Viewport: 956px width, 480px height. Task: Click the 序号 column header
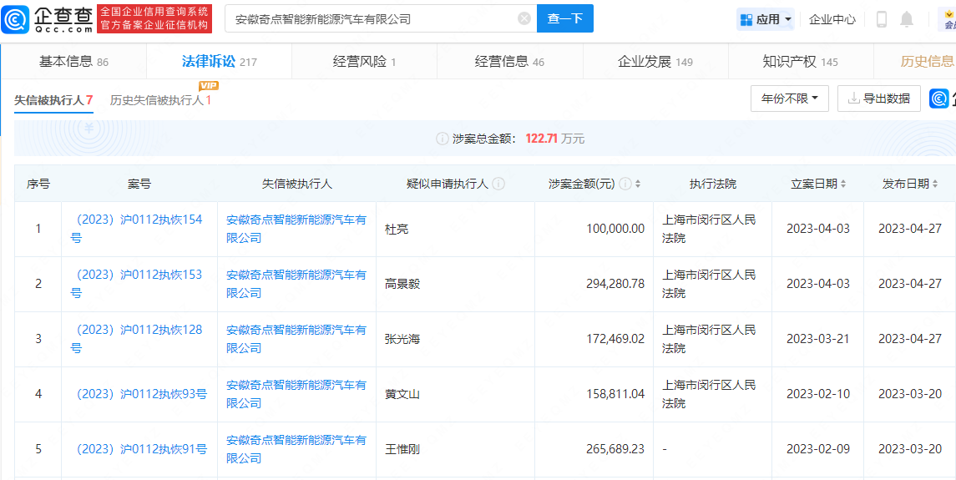coord(38,184)
